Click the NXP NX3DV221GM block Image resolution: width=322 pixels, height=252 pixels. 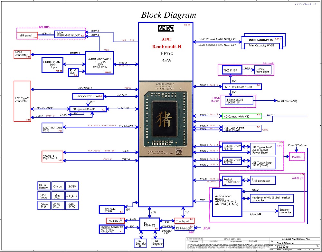(88, 96)
